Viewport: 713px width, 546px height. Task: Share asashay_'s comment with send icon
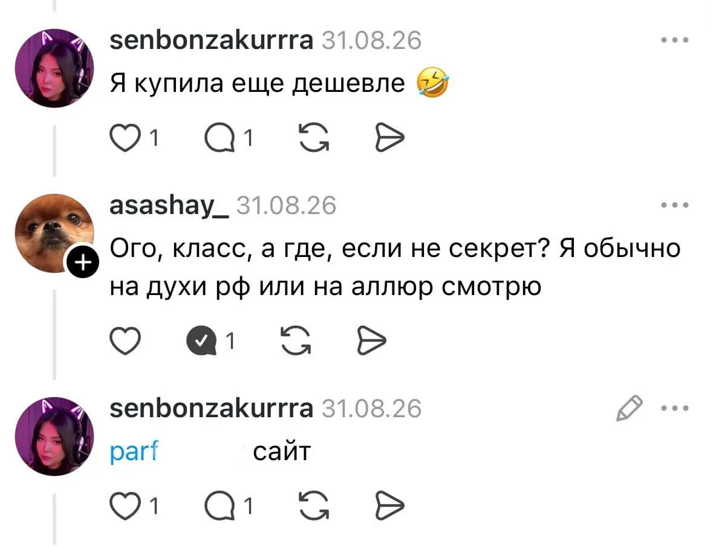point(371,340)
